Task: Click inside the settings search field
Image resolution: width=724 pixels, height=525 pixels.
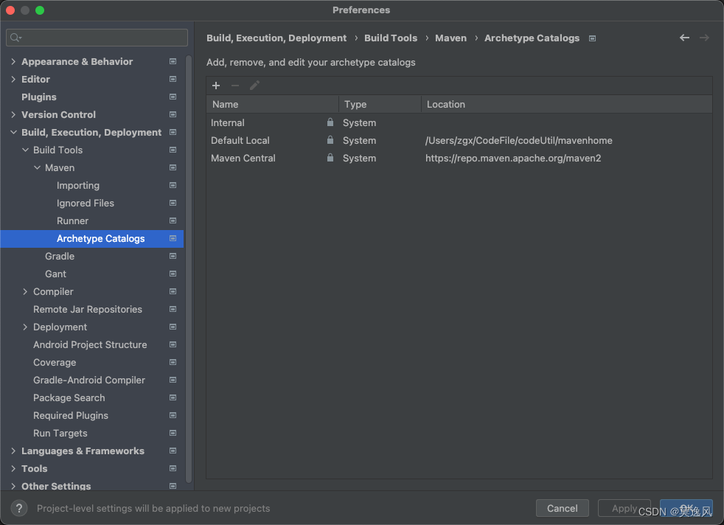Action: [97, 38]
